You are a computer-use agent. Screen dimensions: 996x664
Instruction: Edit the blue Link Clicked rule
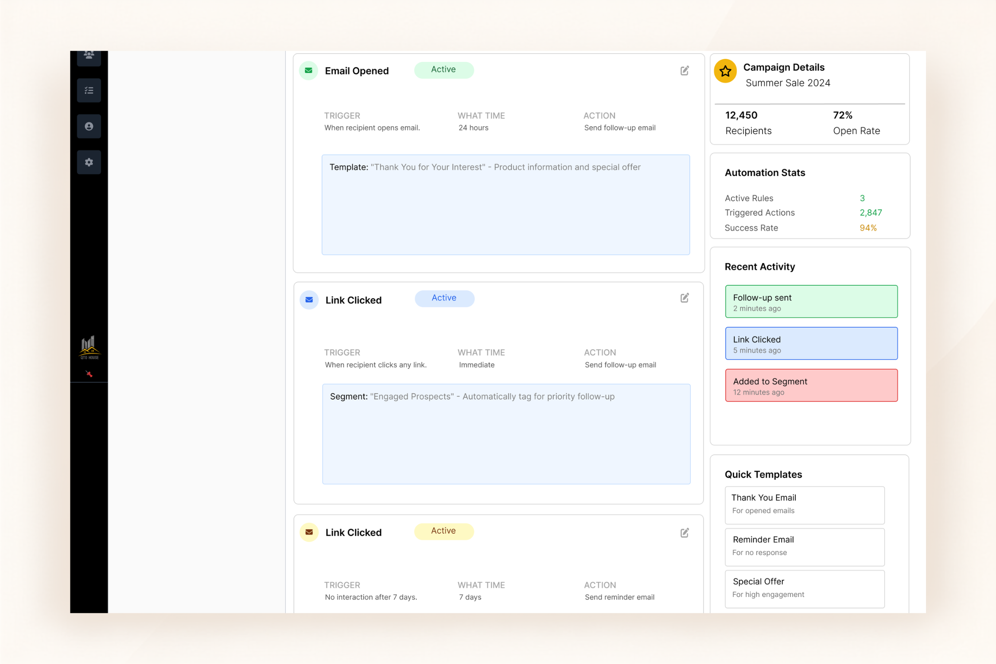tap(684, 298)
